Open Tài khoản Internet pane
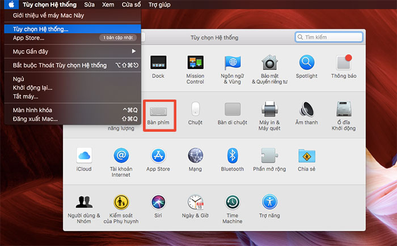Image resolution: width=397 pixels, height=246 pixels. (x=121, y=162)
